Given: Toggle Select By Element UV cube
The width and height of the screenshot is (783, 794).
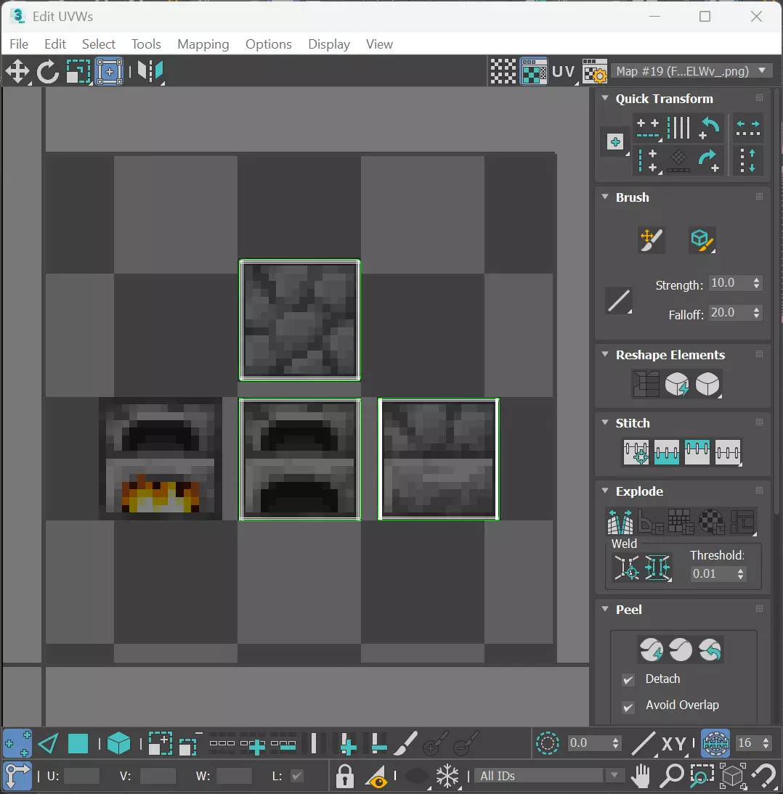Looking at the screenshot, I should pos(119,744).
